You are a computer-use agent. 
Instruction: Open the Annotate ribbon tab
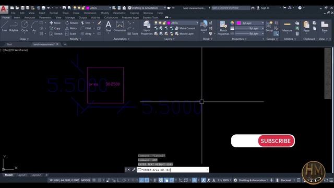(x=29, y=17)
